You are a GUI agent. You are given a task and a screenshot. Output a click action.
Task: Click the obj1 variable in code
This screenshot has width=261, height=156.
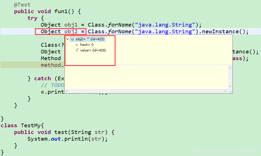pyautogui.click(x=71, y=25)
